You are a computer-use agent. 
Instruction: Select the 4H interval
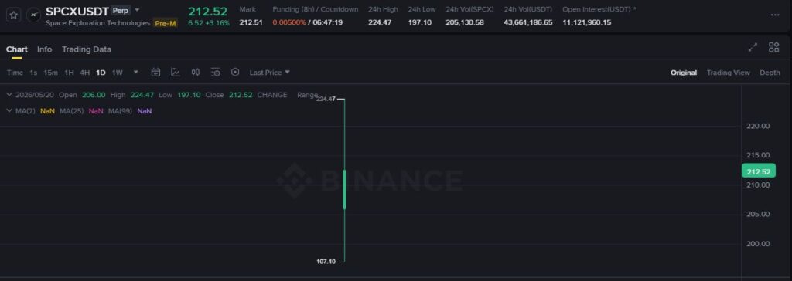tap(85, 73)
